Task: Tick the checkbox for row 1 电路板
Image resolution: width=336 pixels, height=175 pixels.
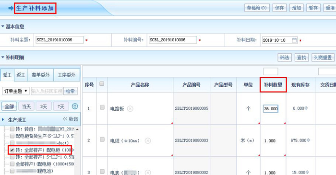Action: (x=102, y=107)
